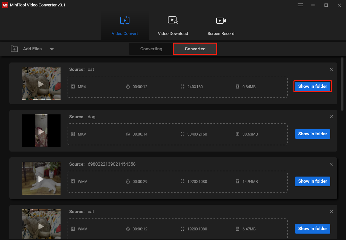Click the file size icon beside 6.47MB
The width and height of the screenshot is (346, 240).
tap(238, 229)
